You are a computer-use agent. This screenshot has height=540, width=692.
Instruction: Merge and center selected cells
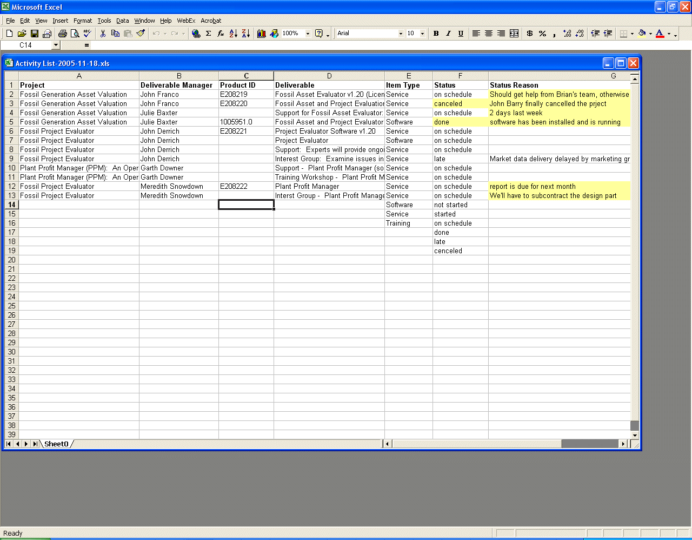(514, 34)
